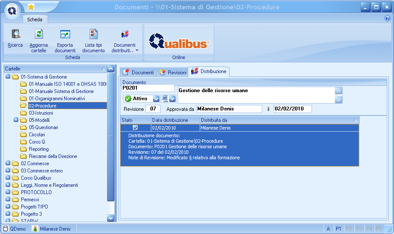Select the 03-Istruzioni folder

(x=41, y=113)
